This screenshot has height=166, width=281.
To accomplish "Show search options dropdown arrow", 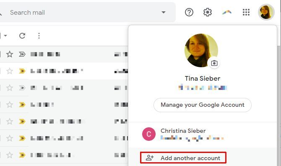I will [164, 12].
